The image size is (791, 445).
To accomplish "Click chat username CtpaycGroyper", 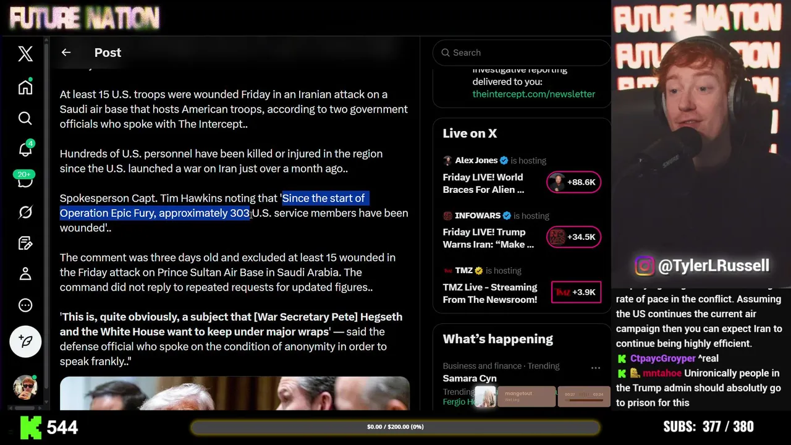I will [663, 358].
